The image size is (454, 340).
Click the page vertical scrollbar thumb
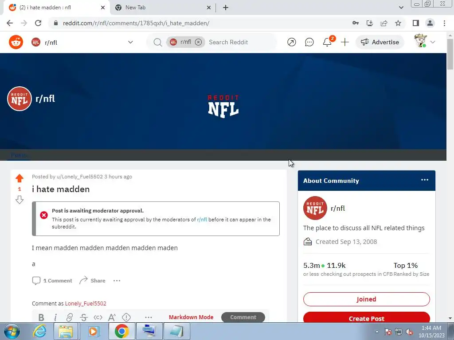tap(450, 54)
